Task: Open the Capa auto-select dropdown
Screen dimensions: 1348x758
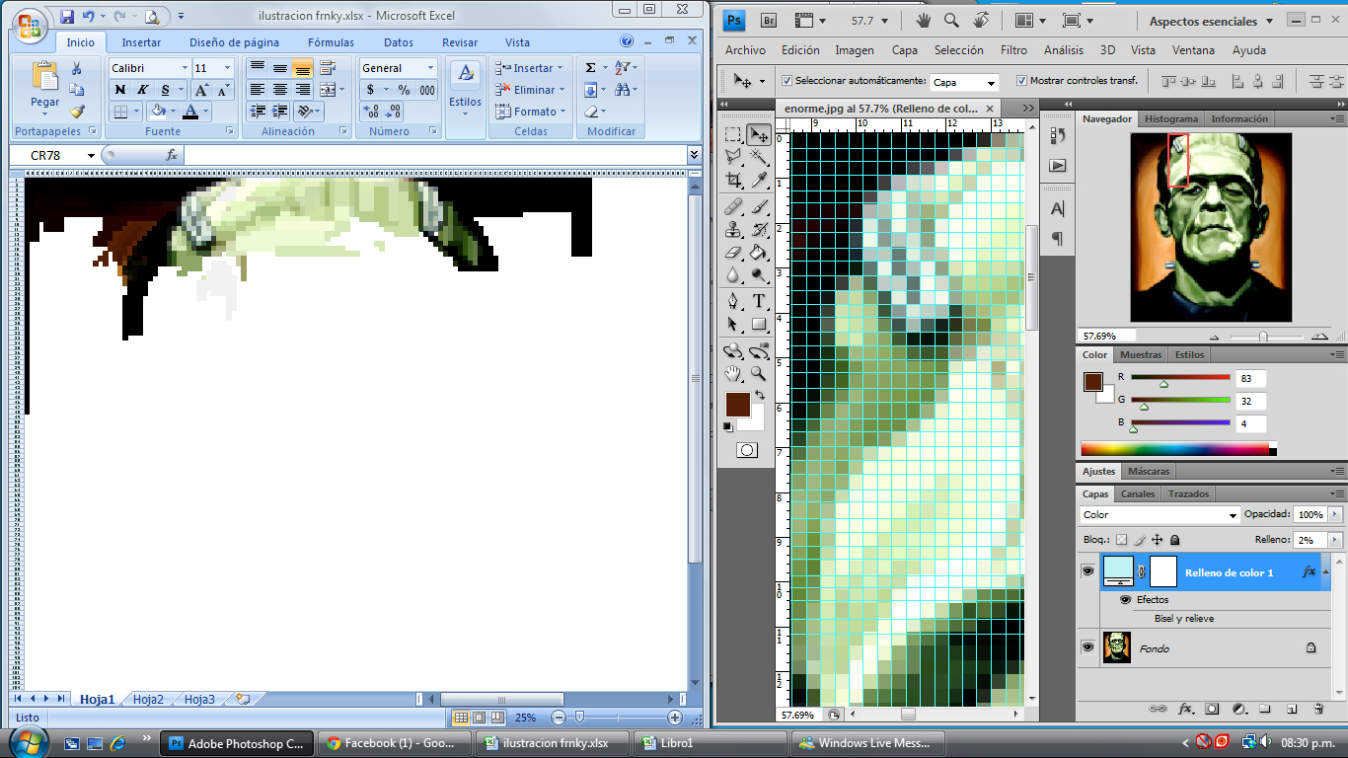Action: click(991, 83)
